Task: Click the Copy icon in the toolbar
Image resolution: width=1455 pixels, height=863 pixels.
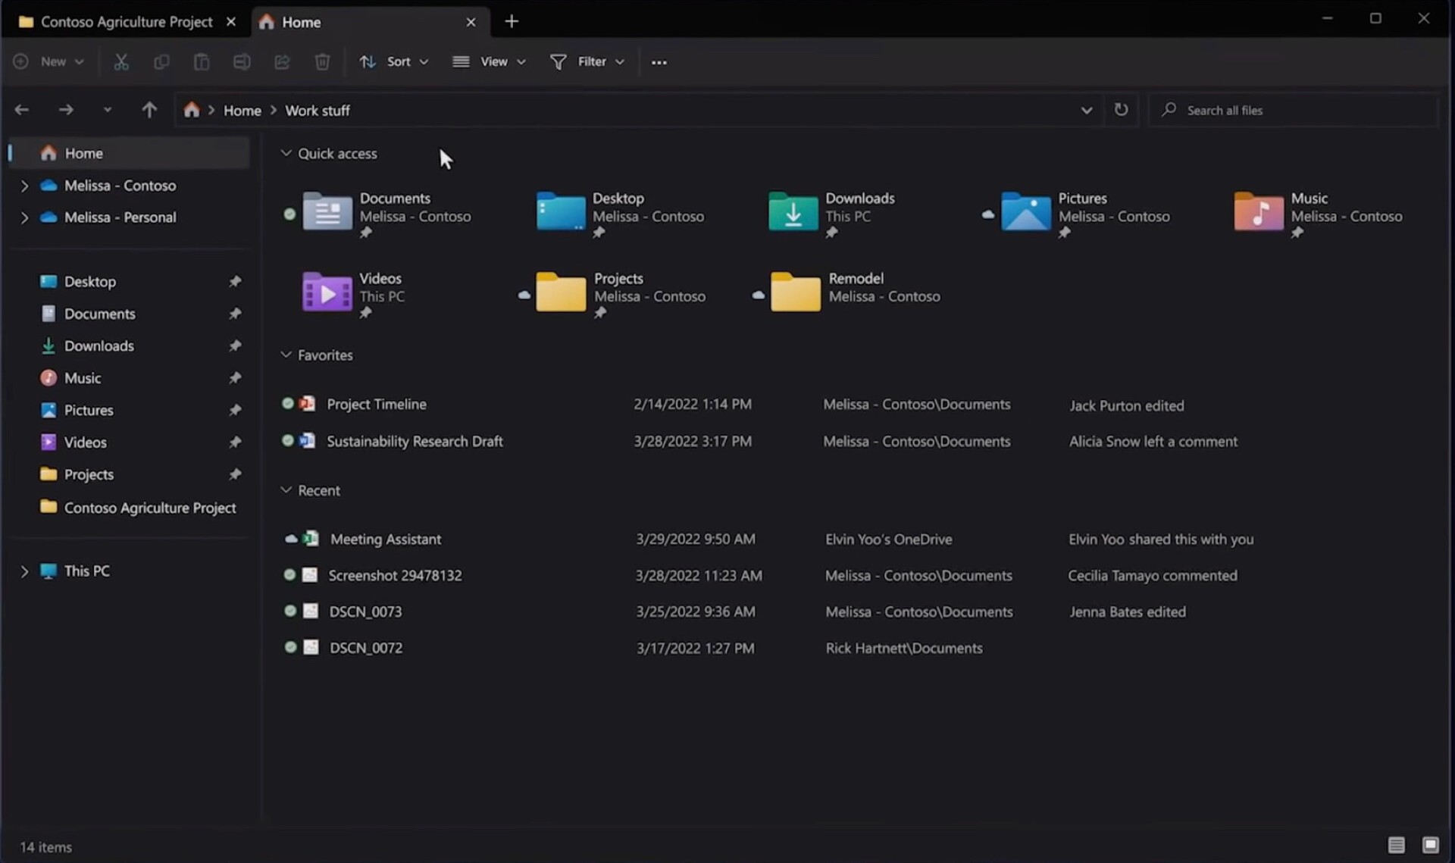Action: click(161, 62)
